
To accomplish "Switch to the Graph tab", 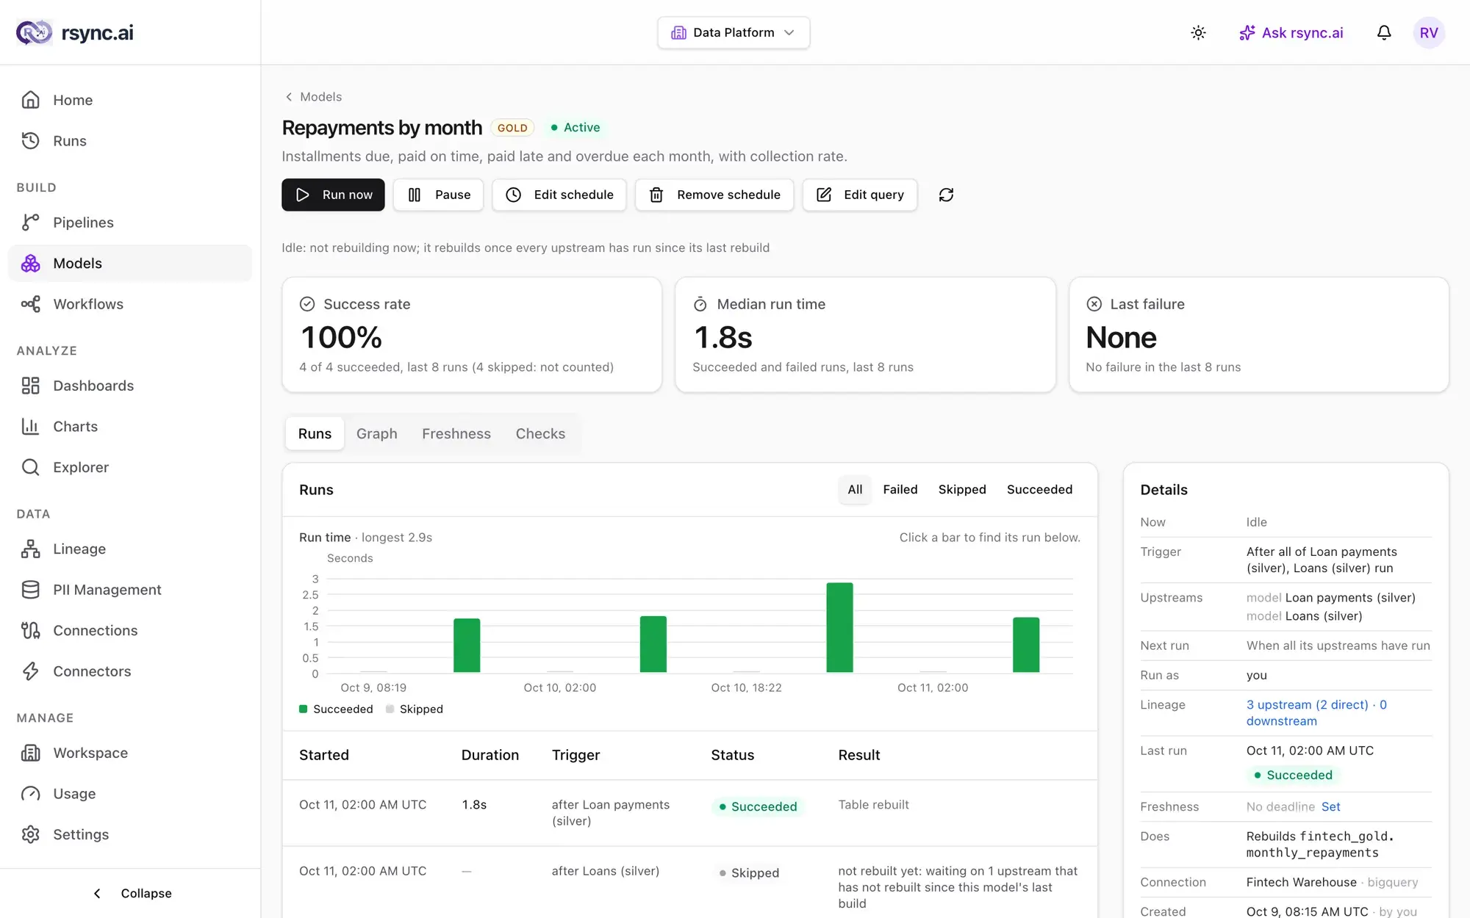I will pyautogui.click(x=376, y=434).
